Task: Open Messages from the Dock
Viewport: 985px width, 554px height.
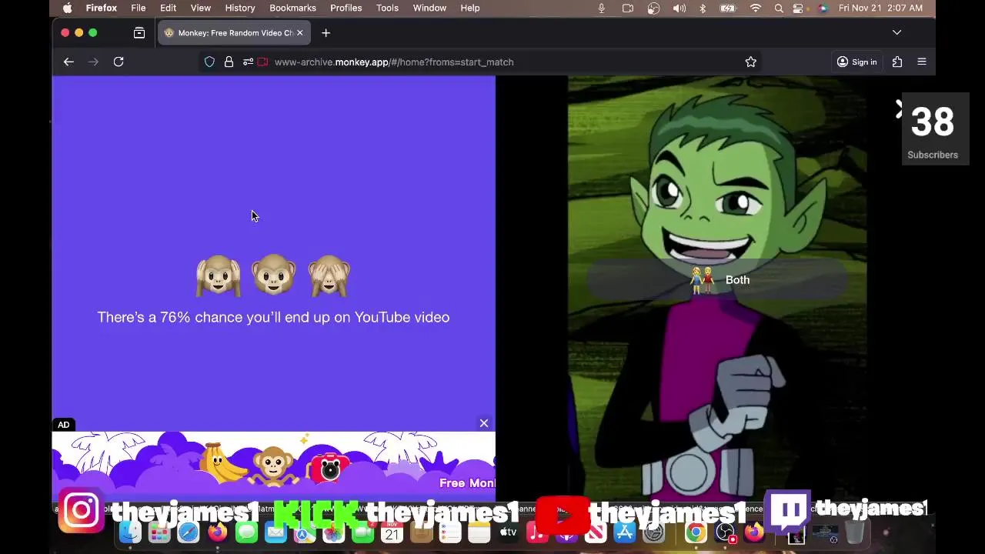Action: pos(246,532)
